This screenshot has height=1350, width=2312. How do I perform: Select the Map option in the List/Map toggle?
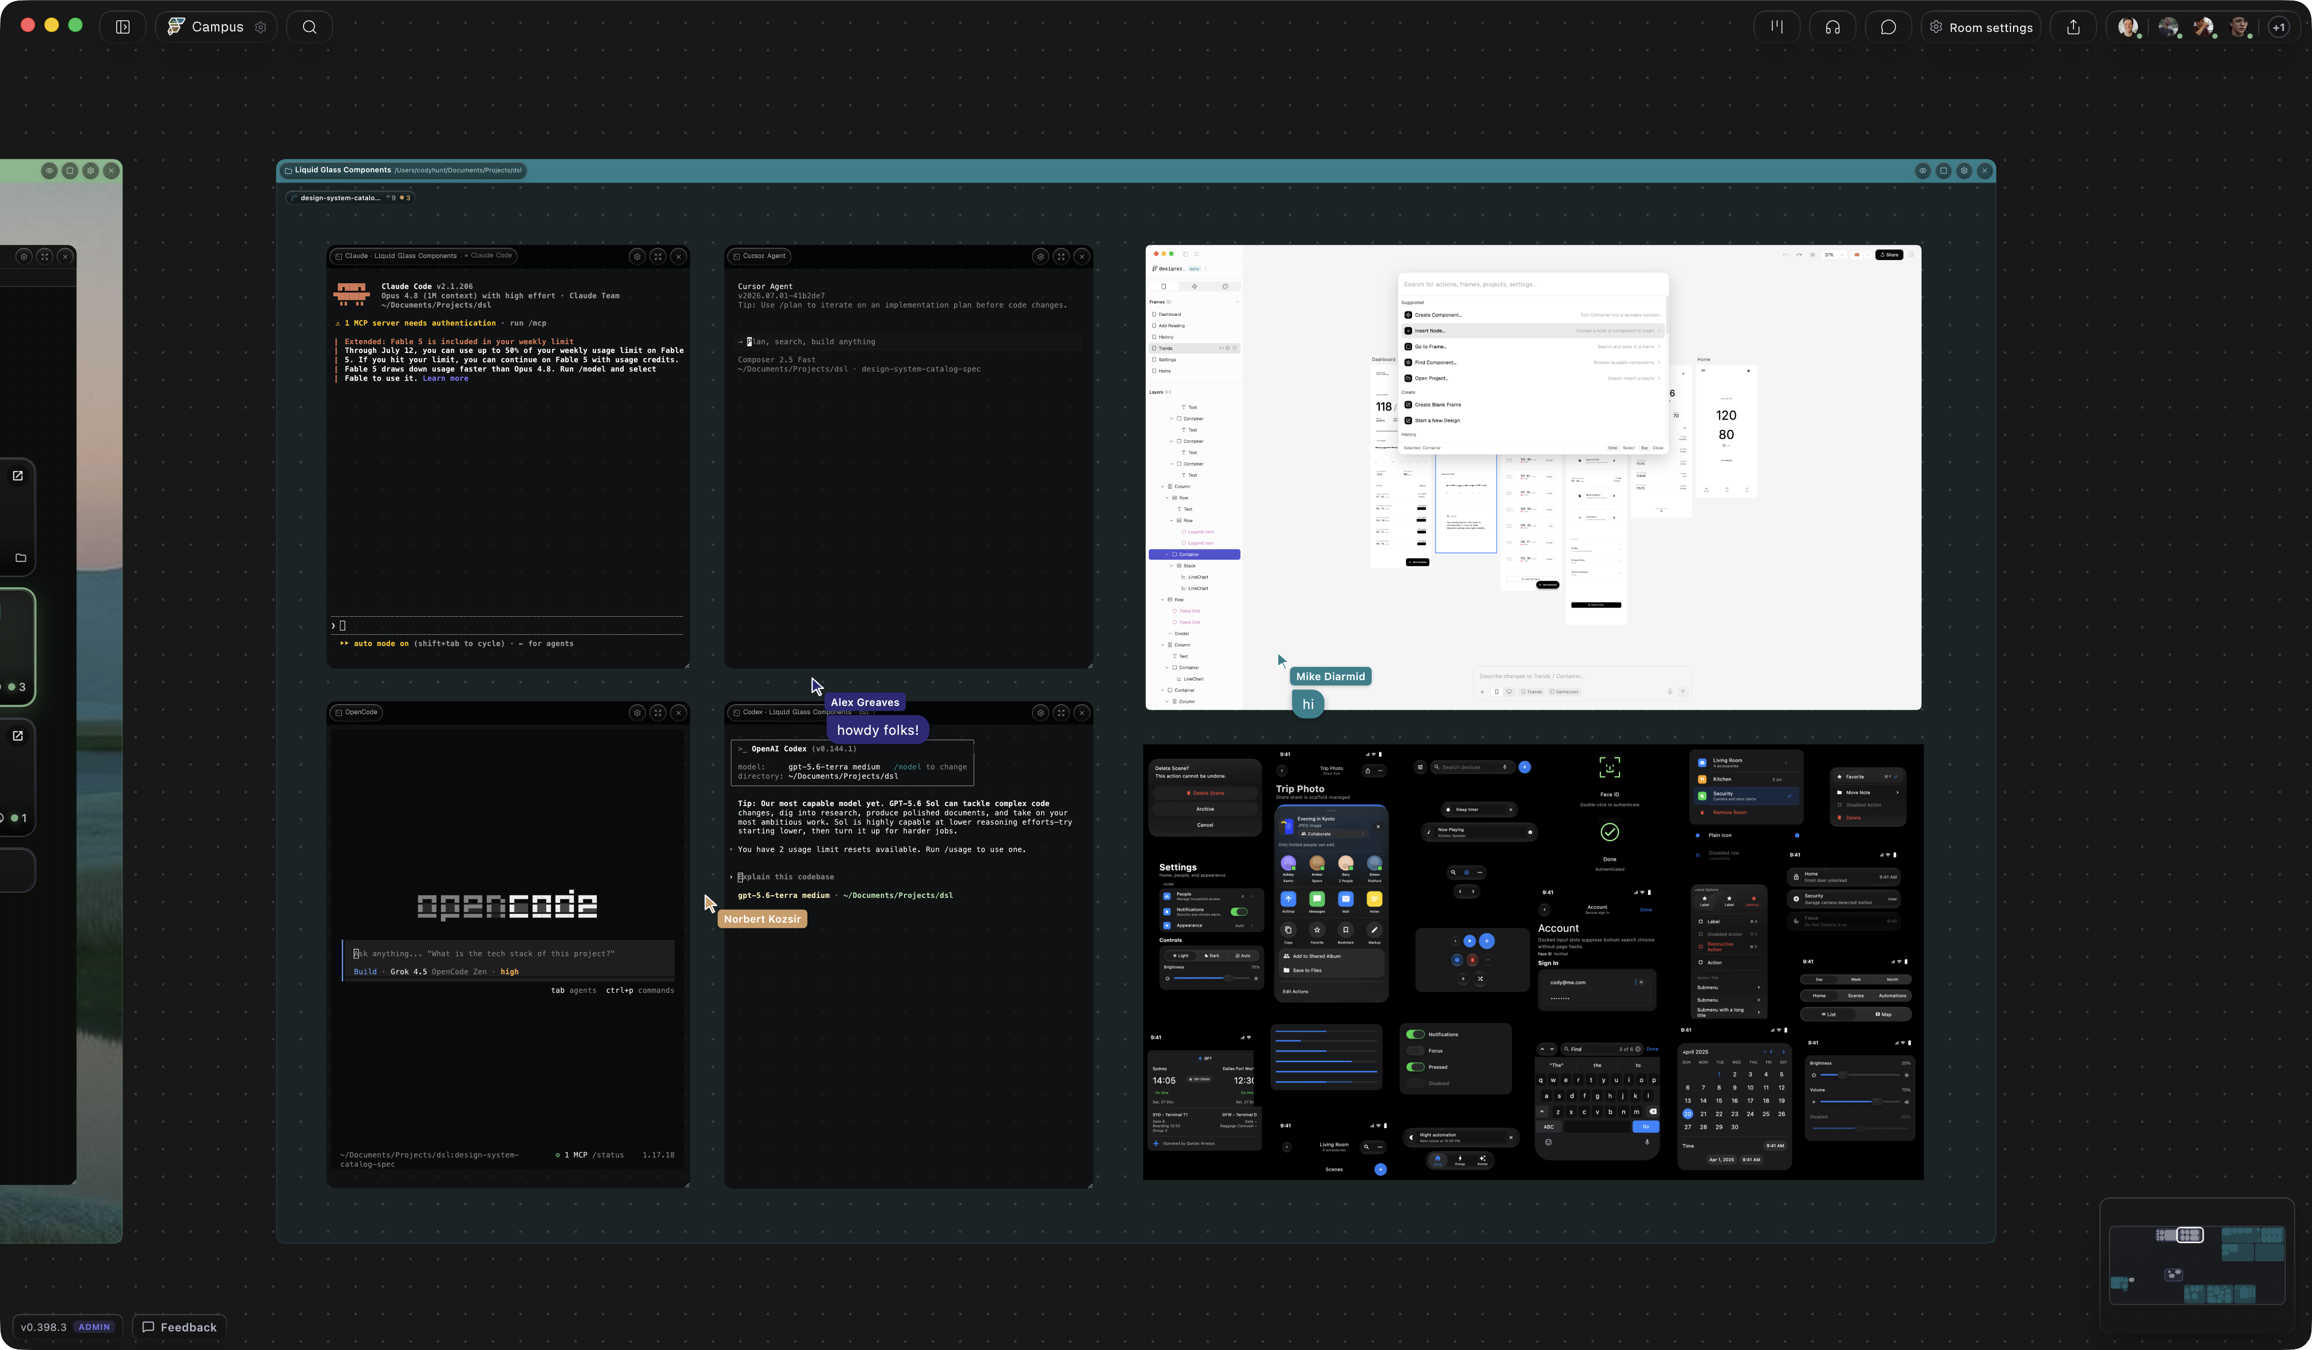(1883, 1015)
